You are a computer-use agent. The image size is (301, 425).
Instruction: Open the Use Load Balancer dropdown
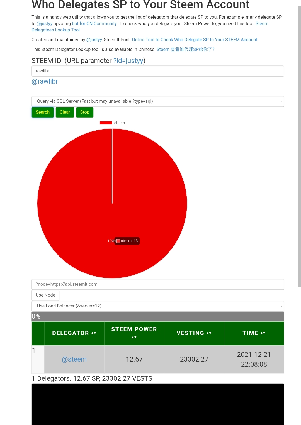(x=158, y=306)
